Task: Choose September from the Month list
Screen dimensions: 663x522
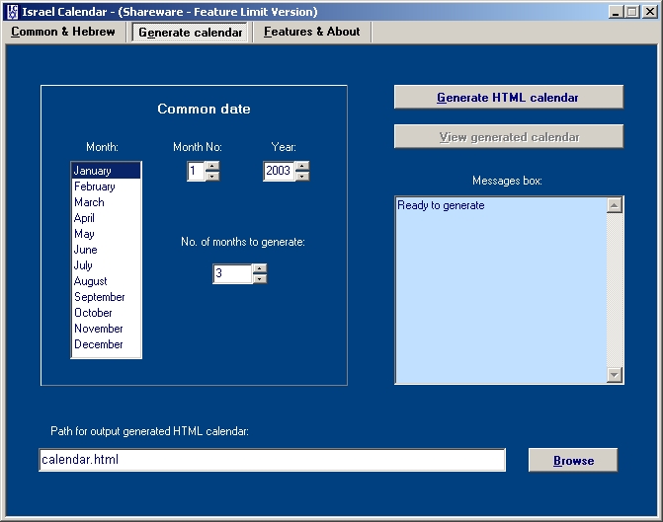Action: pyautogui.click(x=99, y=297)
